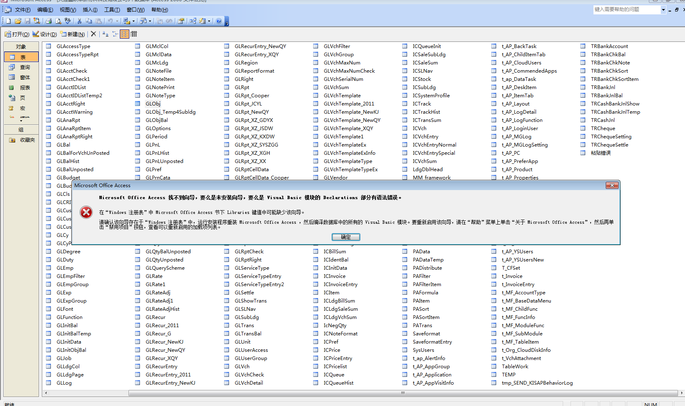Image resolution: width=685 pixels, height=406 pixels.
Task: Click the Access control menu icon before 文件
Action: click(7, 9)
